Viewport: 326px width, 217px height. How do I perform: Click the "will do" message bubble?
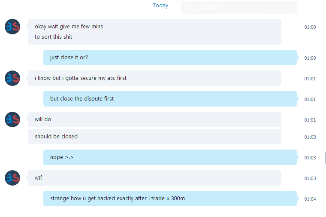[154, 119]
